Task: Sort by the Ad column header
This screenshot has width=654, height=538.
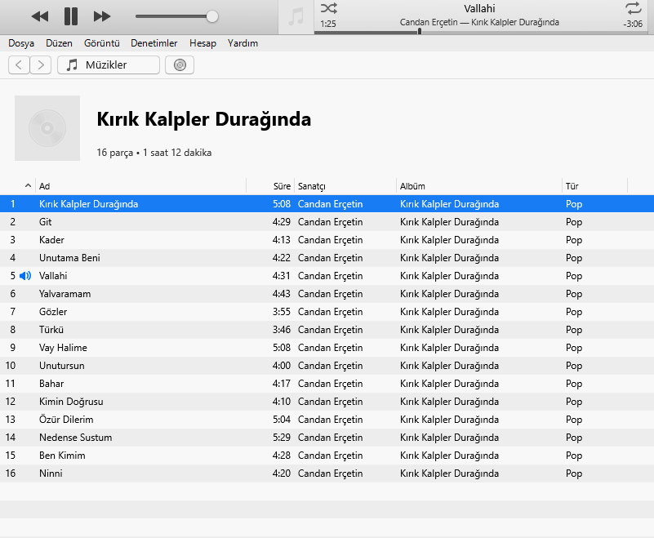Action: (140, 186)
